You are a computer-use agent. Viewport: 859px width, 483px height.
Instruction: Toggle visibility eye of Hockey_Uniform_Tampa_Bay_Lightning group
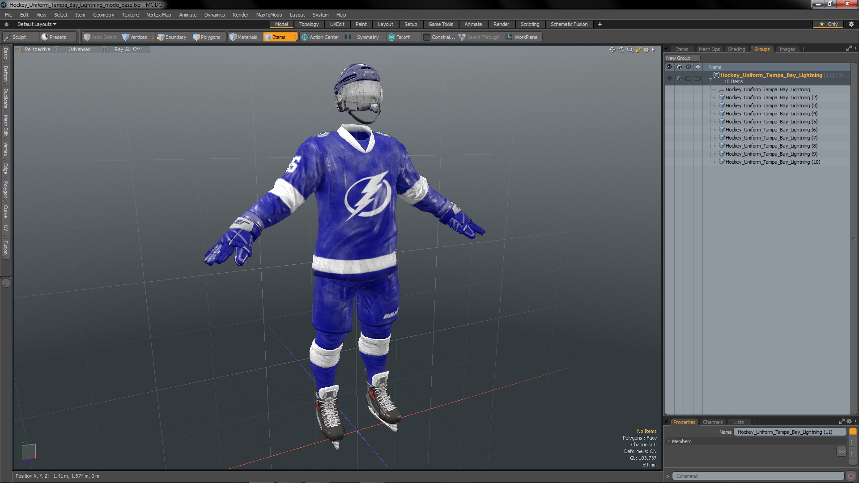point(669,78)
